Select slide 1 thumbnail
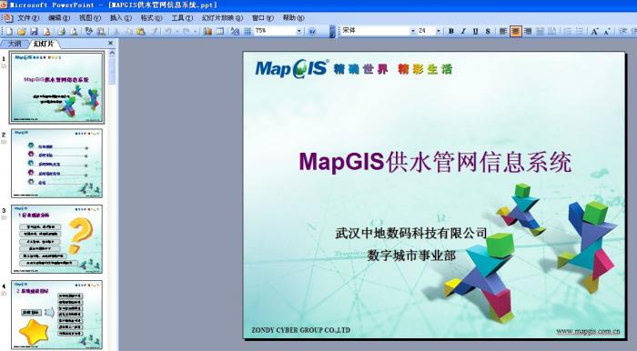This screenshot has width=637, height=351. [x=56, y=87]
